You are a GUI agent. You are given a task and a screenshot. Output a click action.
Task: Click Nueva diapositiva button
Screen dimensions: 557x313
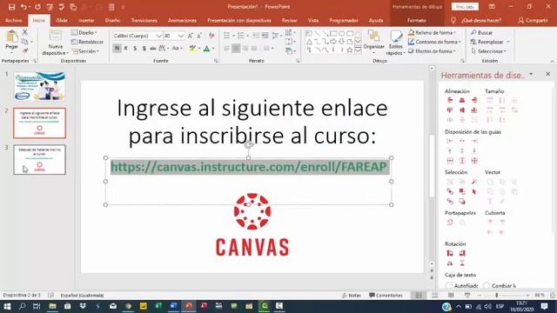(x=55, y=43)
